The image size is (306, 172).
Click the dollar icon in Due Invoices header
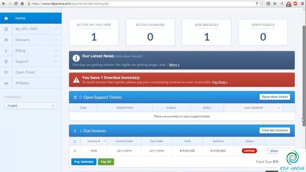(x=75, y=131)
